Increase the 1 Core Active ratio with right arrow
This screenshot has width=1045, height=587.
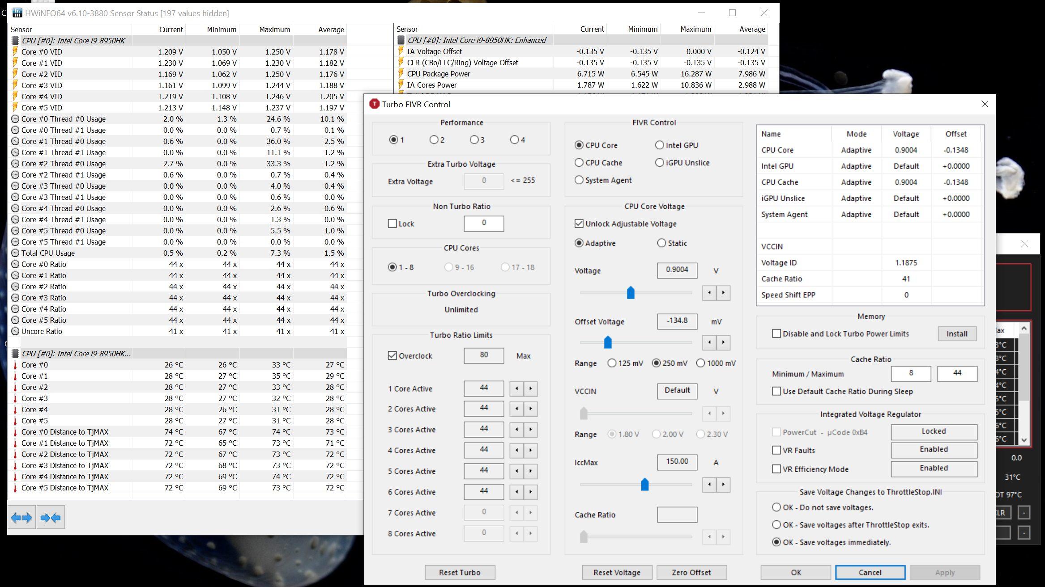(x=530, y=389)
